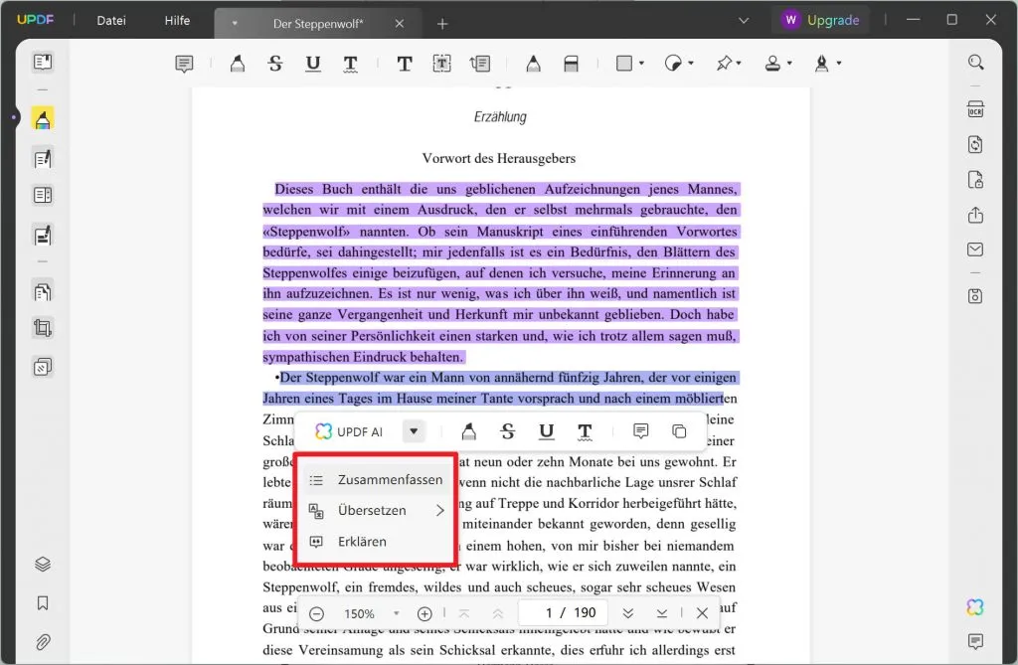Jump to first page arrow

pos(464,613)
